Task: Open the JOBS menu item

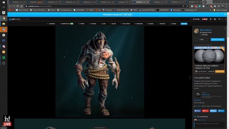Action: [103, 24]
